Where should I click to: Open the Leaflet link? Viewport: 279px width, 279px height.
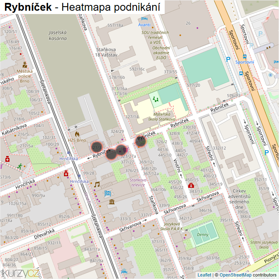point(204,275)
